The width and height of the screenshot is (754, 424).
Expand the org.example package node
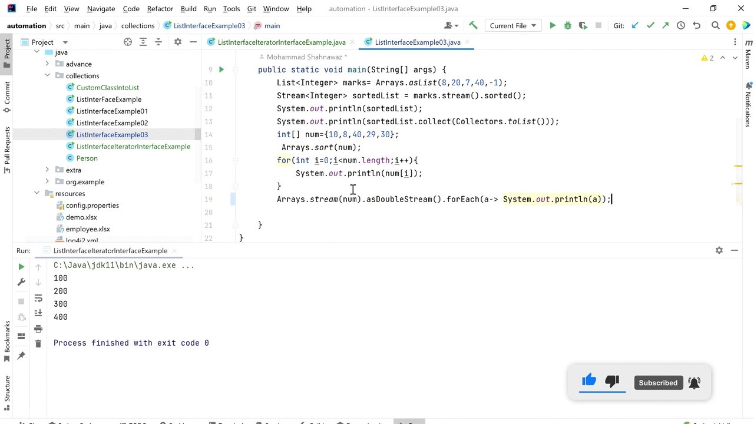pyautogui.click(x=47, y=181)
